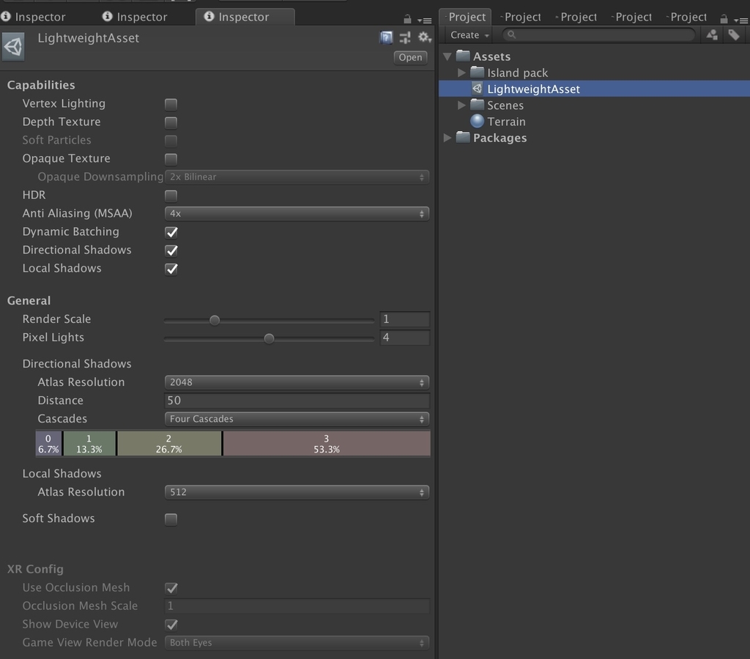Image resolution: width=750 pixels, height=659 pixels.
Task: Switch to the first Project tab
Action: click(x=465, y=16)
